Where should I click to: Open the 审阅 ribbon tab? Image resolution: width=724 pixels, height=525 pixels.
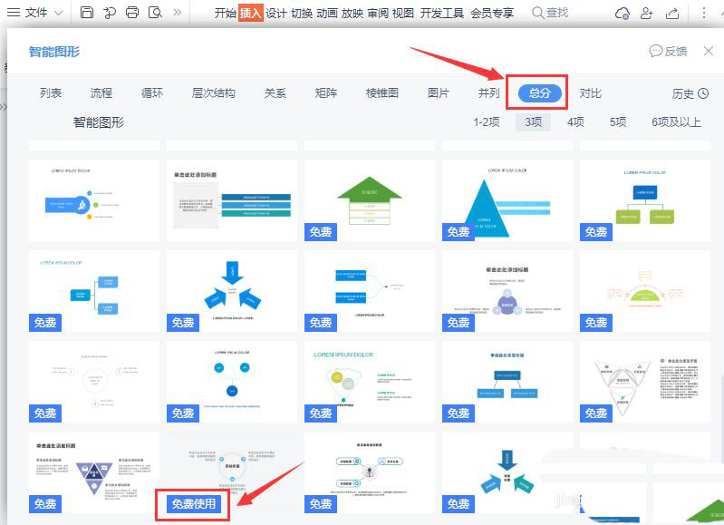point(378,13)
